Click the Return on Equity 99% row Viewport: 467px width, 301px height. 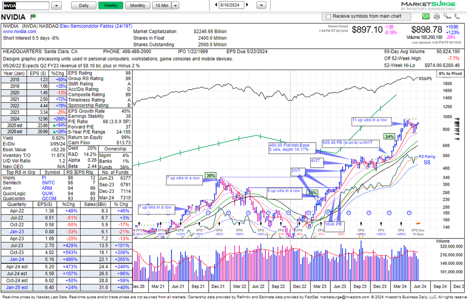pos(100,138)
